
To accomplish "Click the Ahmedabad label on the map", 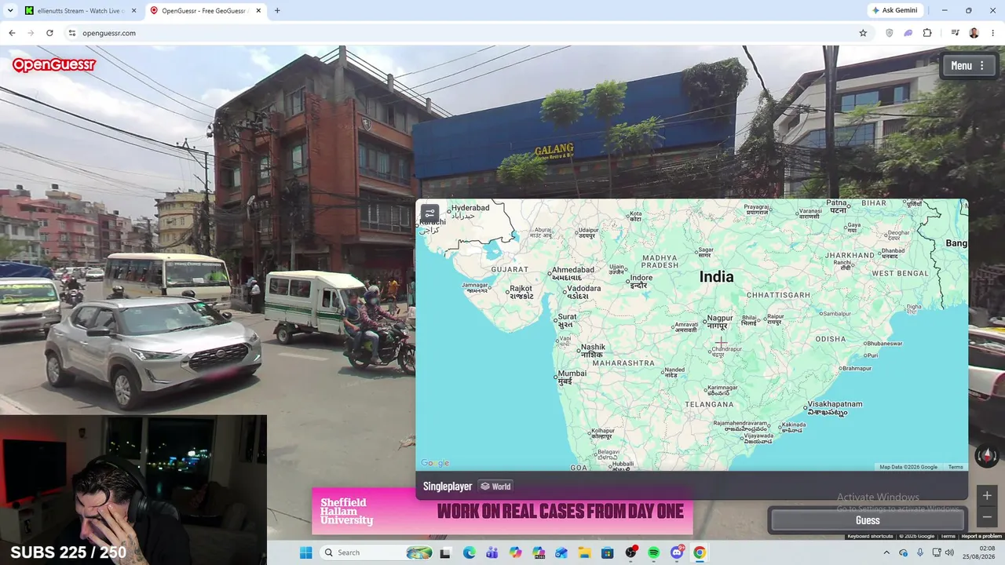I will pos(572,273).
